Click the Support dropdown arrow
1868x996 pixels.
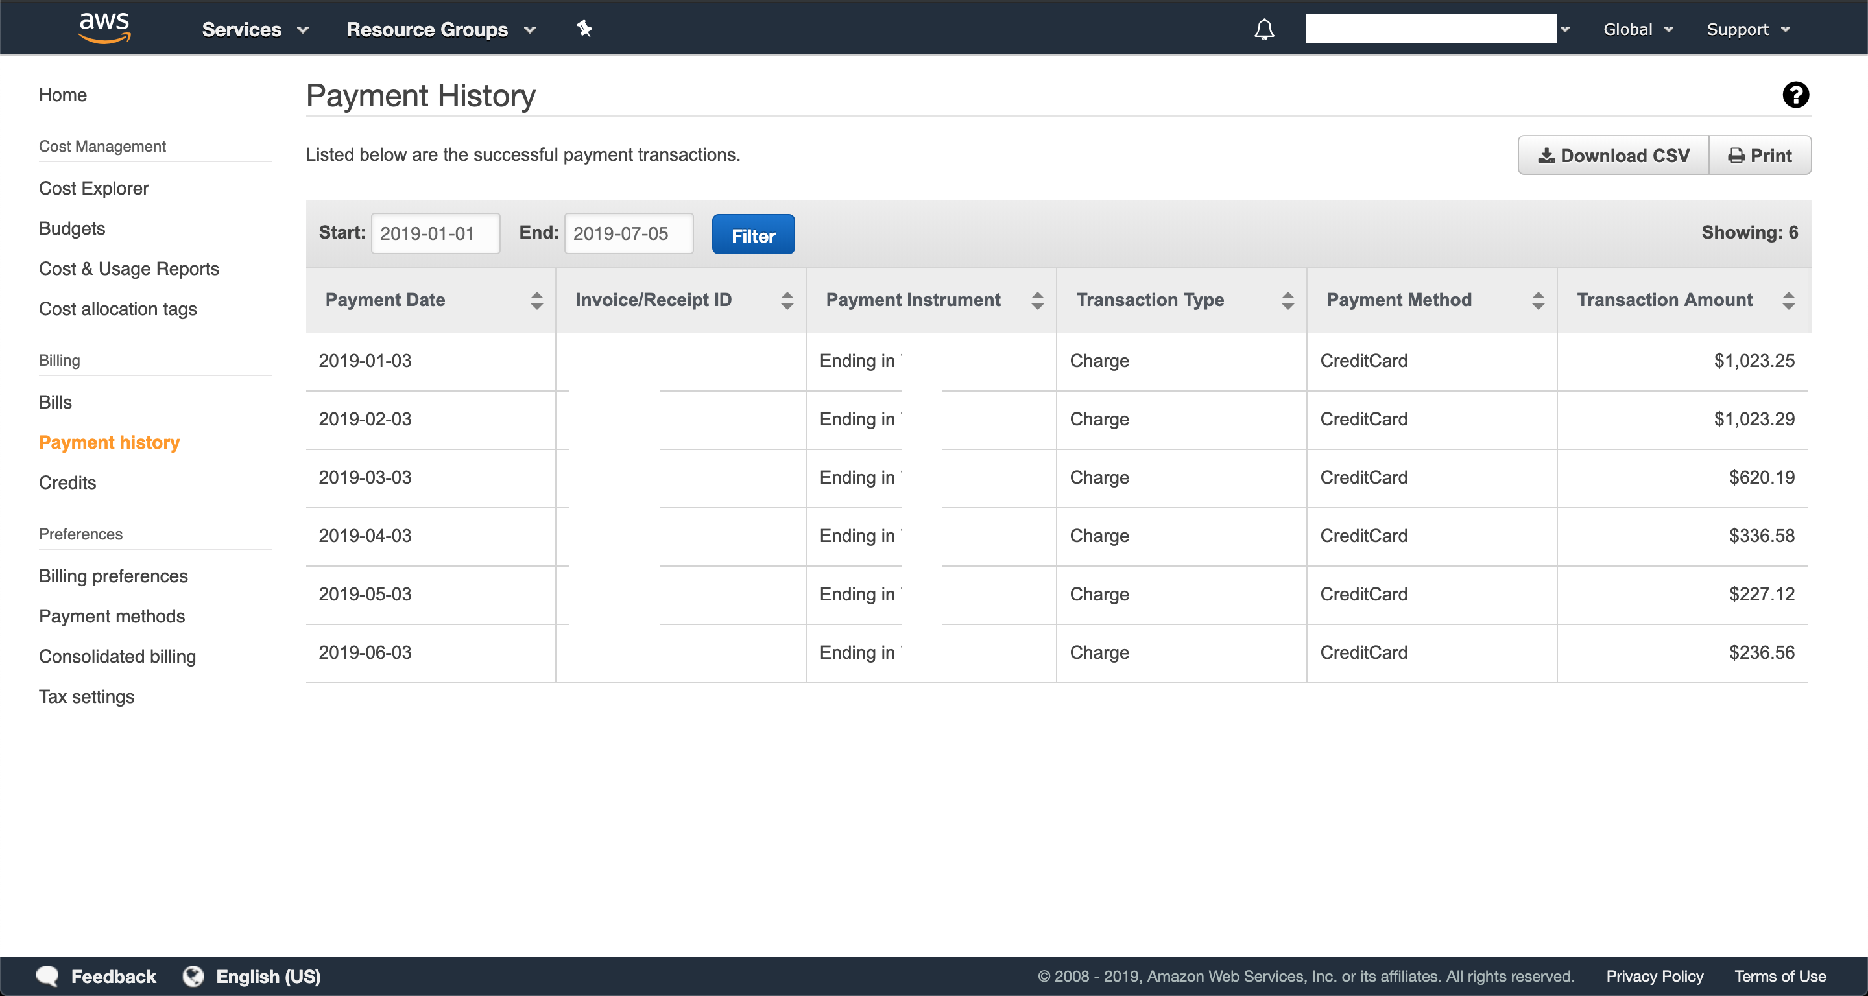(x=1790, y=30)
